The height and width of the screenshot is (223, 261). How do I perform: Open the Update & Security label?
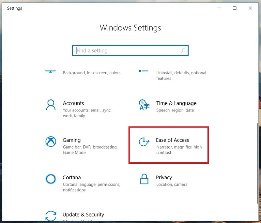click(x=84, y=215)
